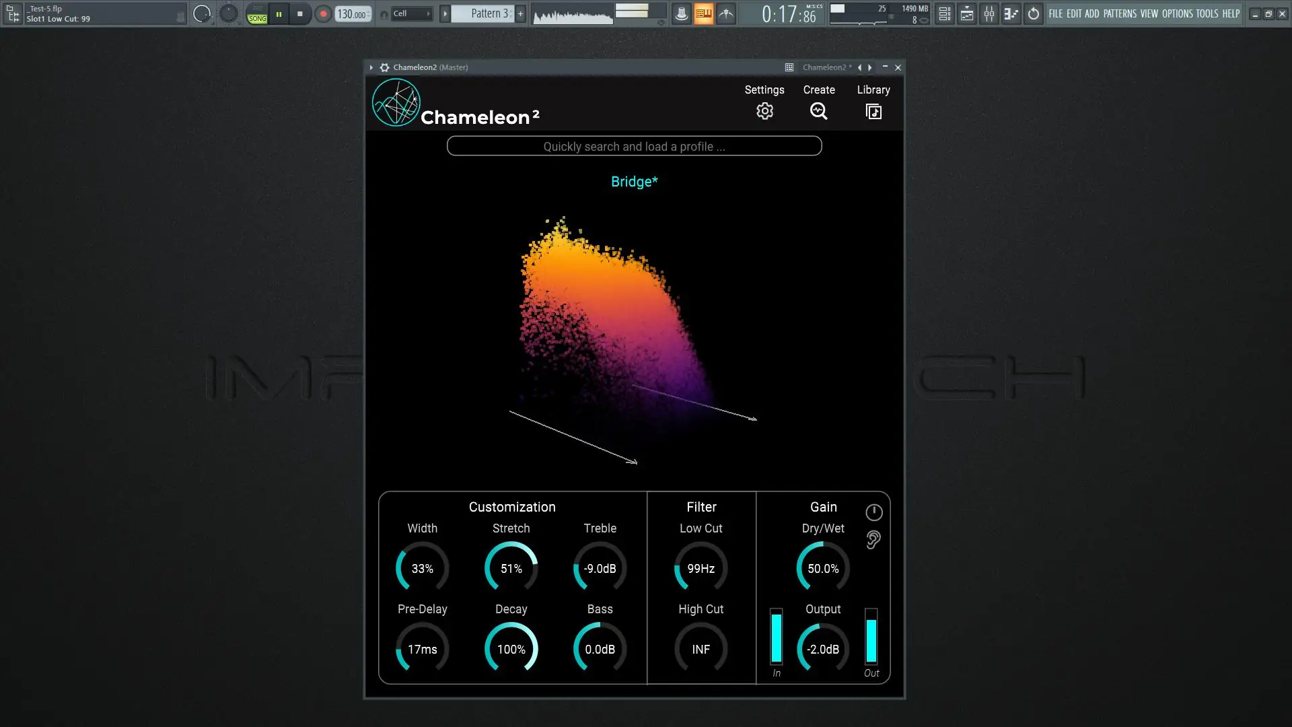This screenshot has height=727, width=1292.
Task: Select the next preset arrow
Action: (870, 67)
